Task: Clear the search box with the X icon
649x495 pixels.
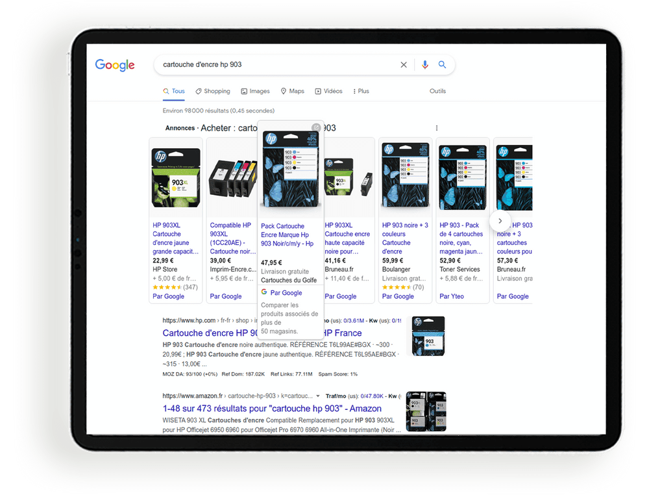Action: pos(404,64)
